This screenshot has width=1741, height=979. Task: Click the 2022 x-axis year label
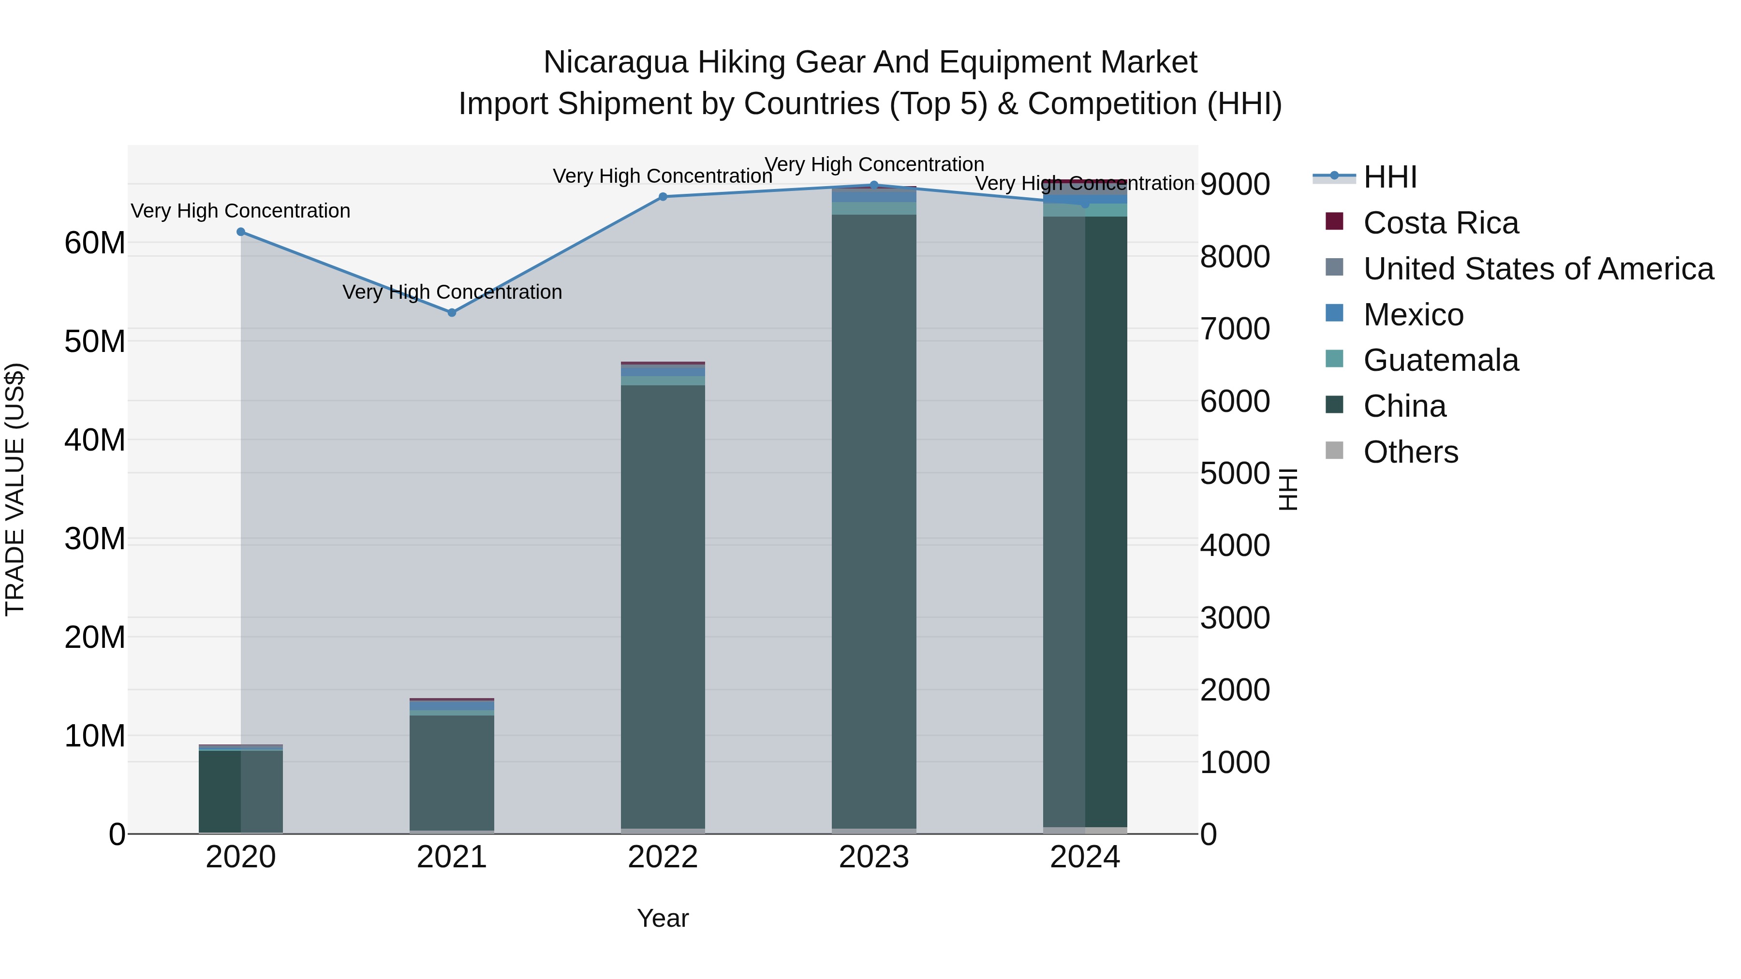click(663, 857)
